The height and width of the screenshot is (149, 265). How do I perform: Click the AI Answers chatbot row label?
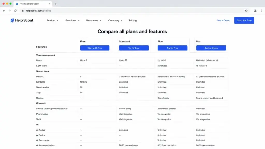pyautogui.click(x=46, y=145)
